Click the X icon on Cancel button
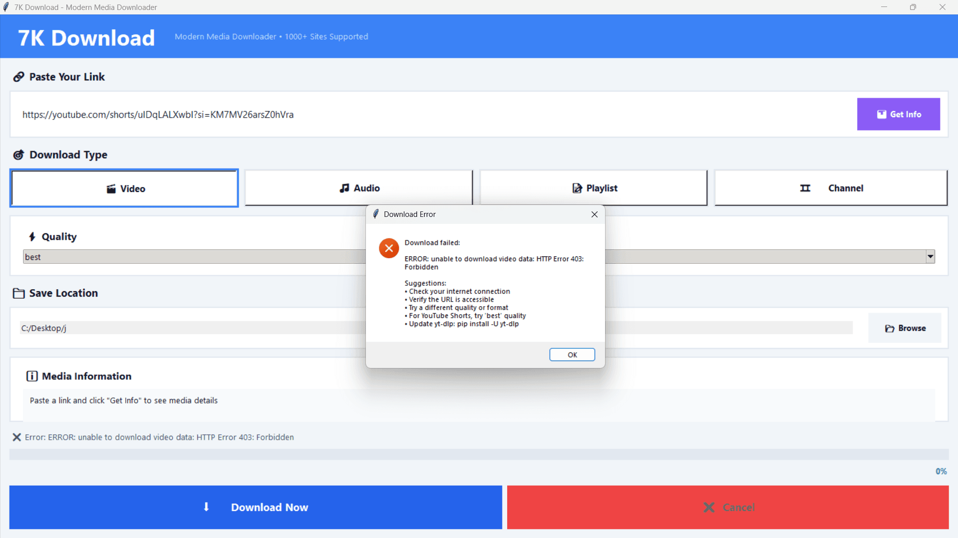 click(709, 507)
